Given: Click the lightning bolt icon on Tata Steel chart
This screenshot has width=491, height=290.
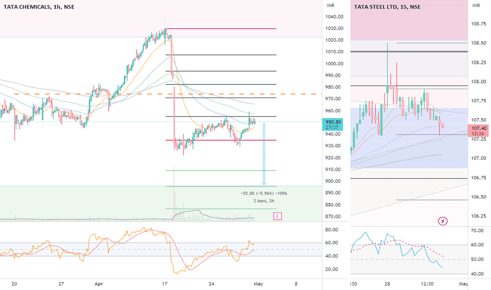Looking at the screenshot, I should pyautogui.click(x=443, y=221).
